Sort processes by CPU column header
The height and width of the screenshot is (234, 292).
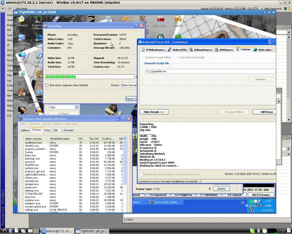click(x=80, y=139)
